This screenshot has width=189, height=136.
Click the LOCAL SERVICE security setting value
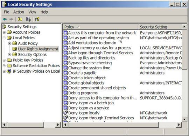point(161,48)
